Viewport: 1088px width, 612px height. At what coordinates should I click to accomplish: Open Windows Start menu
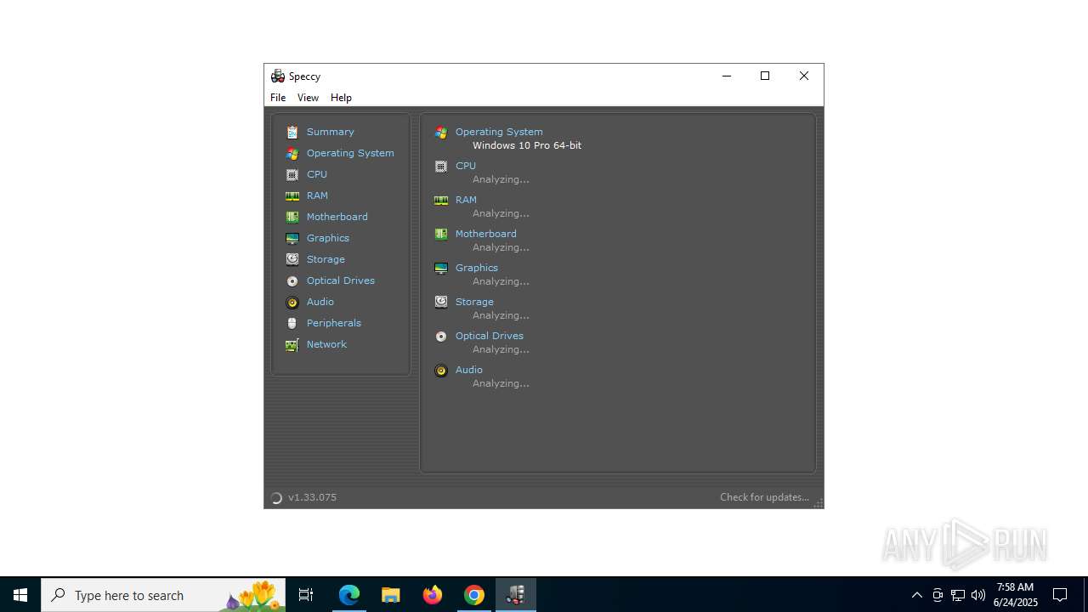(20, 595)
